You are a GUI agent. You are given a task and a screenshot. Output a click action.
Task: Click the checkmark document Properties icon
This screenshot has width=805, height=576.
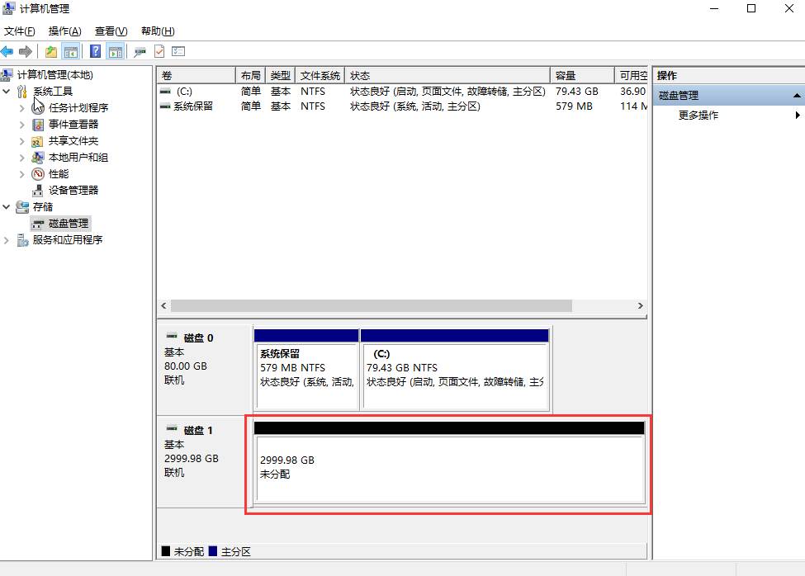159,51
